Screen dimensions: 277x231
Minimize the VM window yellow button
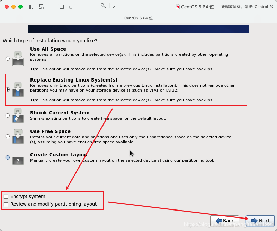pyautogui.click(x=14, y=7)
